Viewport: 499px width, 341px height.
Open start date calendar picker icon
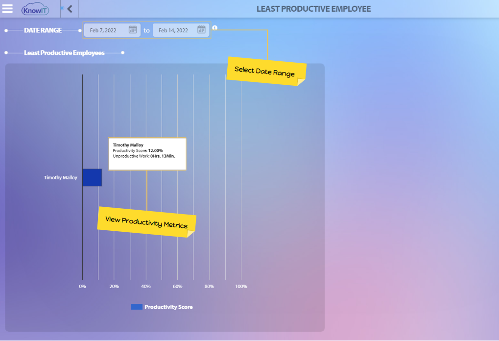pyautogui.click(x=133, y=29)
